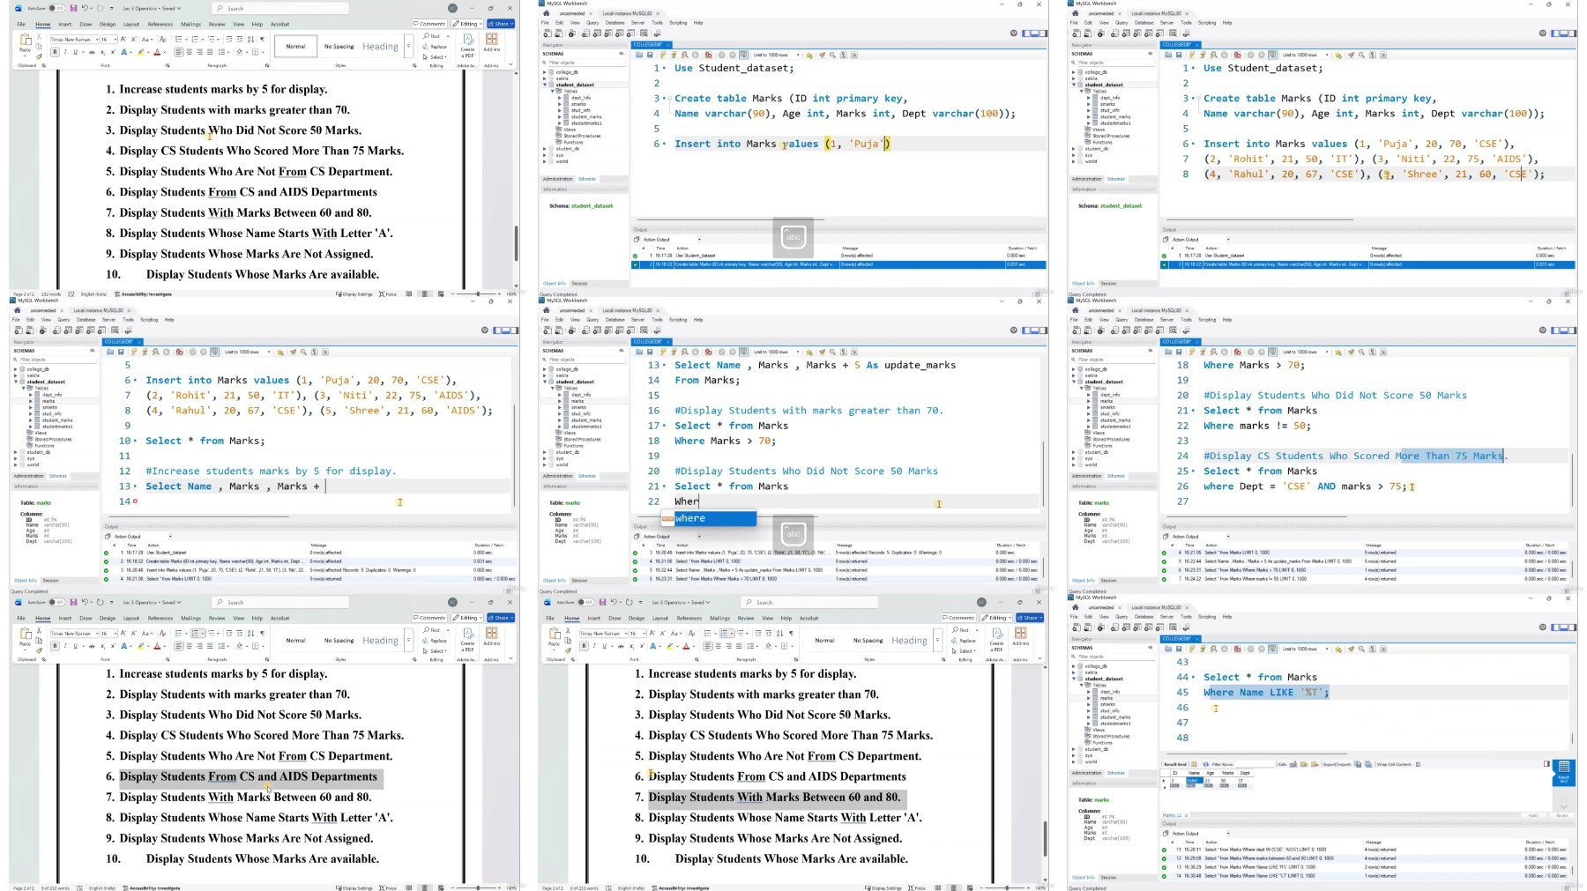Save the SQL script in six-line Workbench editor

click(649, 55)
